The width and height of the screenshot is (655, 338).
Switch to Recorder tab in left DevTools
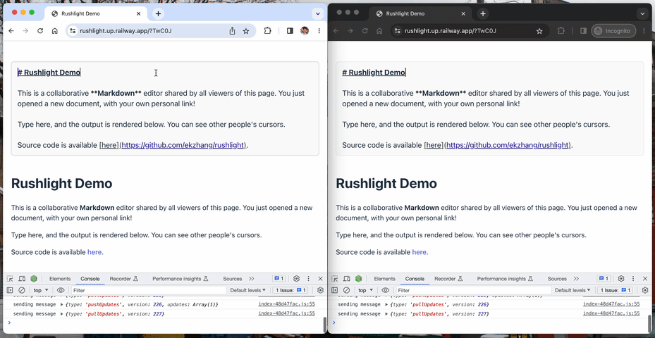click(x=123, y=279)
